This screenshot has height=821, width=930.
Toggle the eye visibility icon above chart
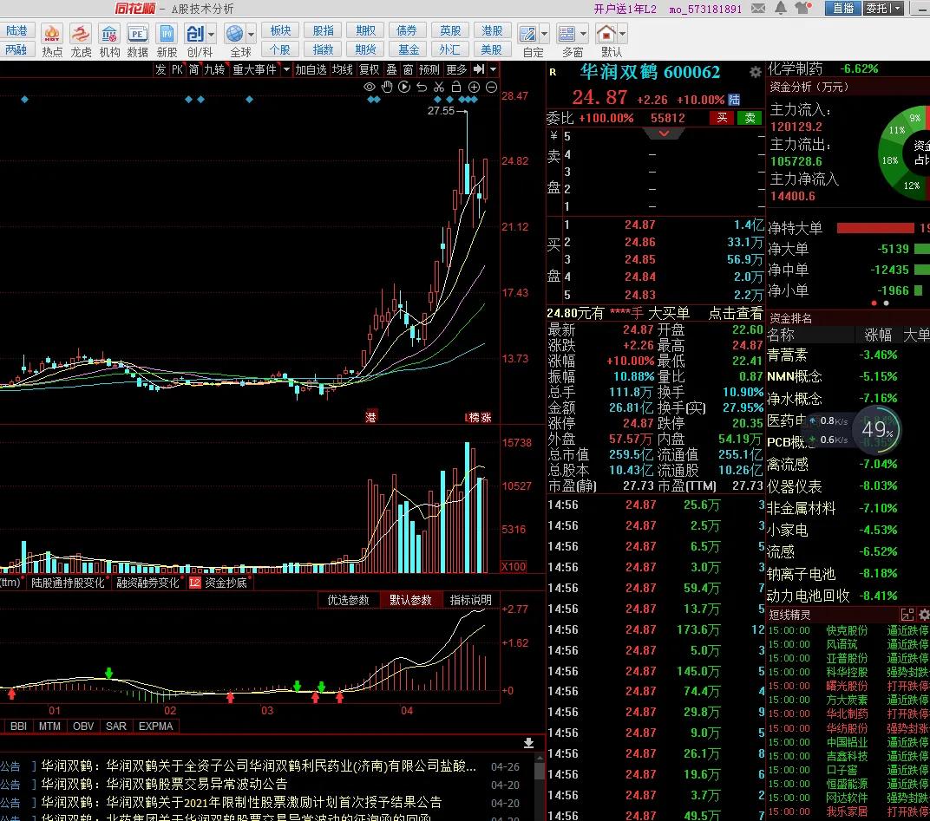tap(370, 87)
